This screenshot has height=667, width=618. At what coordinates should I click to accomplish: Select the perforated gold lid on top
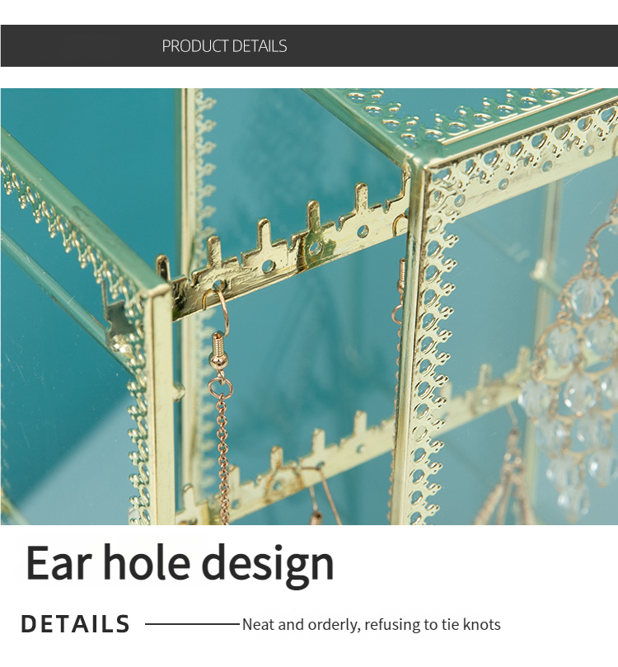pyautogui.click(x=461, y=111)
